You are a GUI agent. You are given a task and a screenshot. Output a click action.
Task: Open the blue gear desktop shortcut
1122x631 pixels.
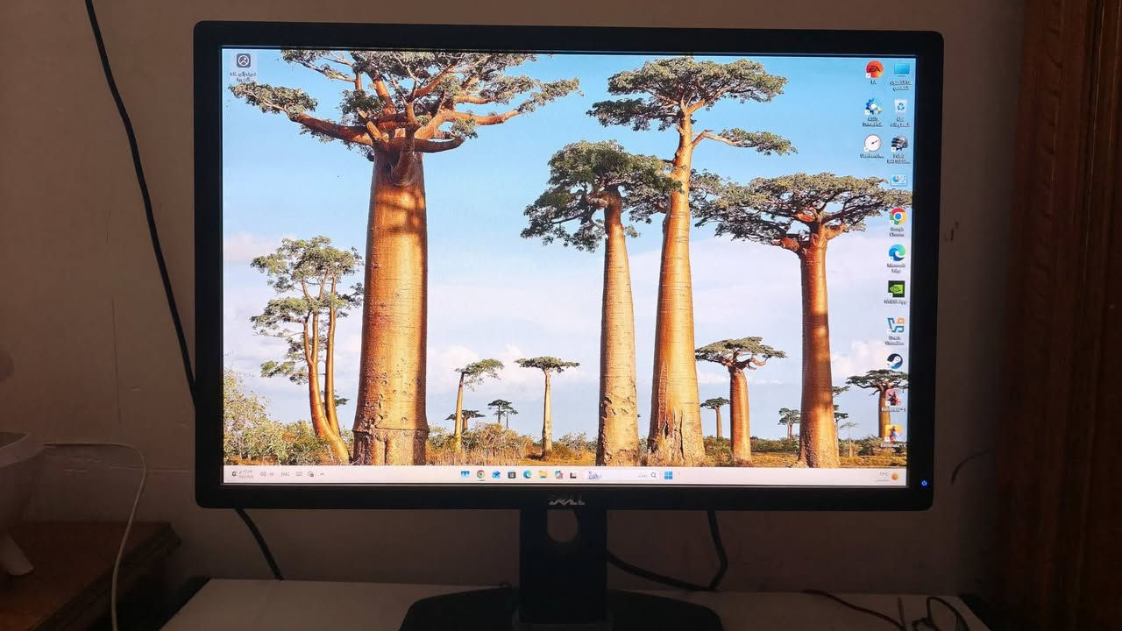[x=872, y=108]
